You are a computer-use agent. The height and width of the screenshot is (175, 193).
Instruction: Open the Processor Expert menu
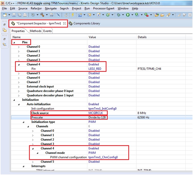point(104,8)
